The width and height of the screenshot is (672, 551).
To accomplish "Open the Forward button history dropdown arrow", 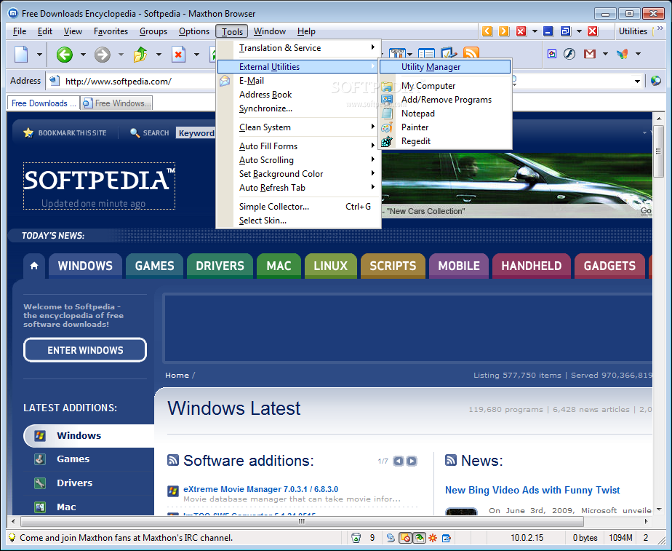I will [121, 55].
